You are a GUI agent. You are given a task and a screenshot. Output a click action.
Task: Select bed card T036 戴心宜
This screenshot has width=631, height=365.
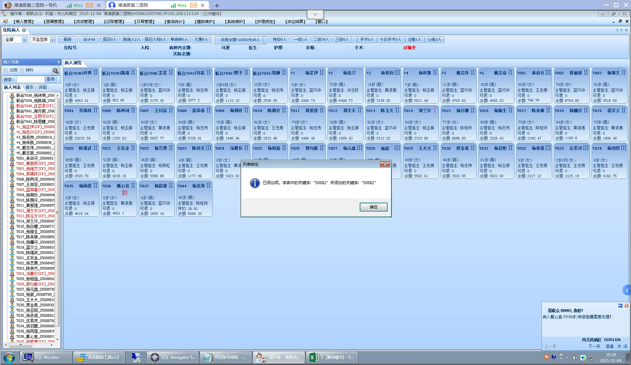(x=119, y=199)
